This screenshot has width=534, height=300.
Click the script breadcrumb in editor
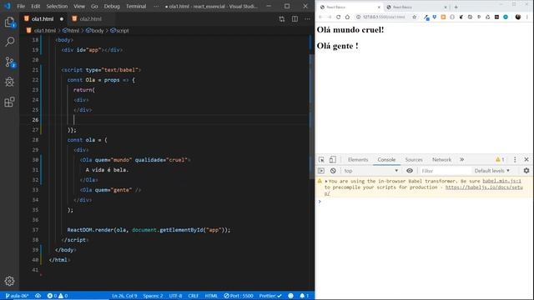coord(120,31)
